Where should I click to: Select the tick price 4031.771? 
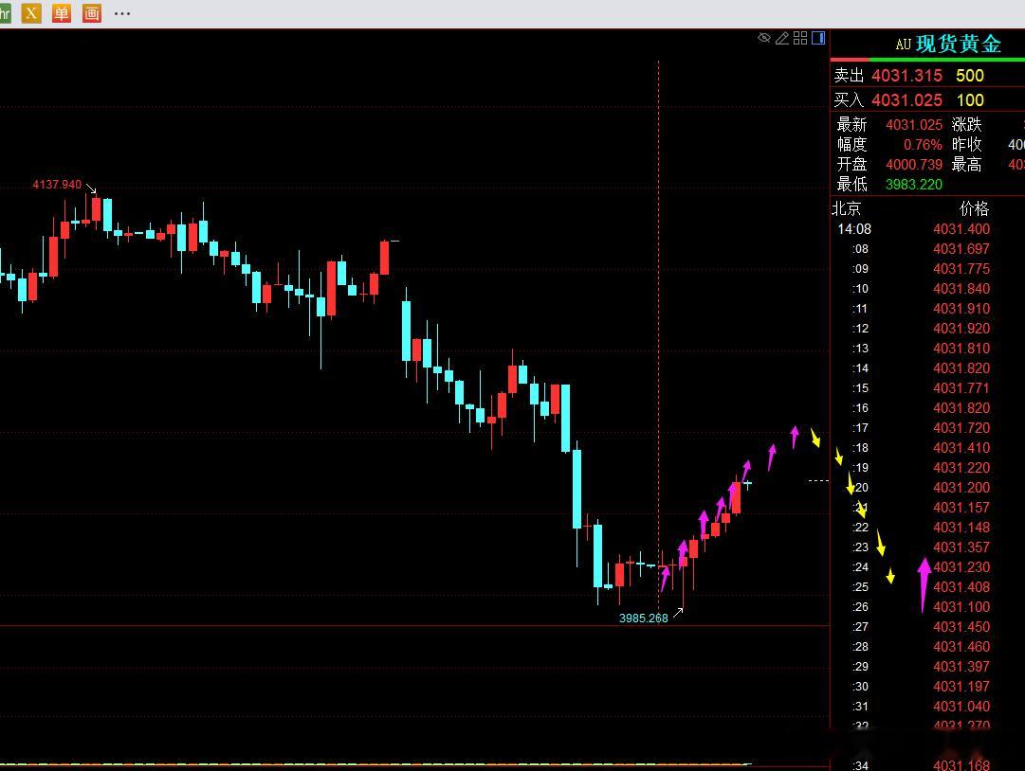pos(961,388)
